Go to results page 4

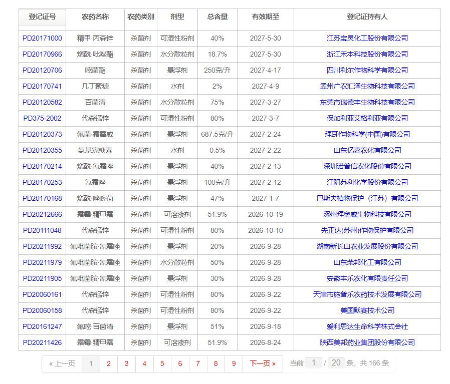pos(144,364)
